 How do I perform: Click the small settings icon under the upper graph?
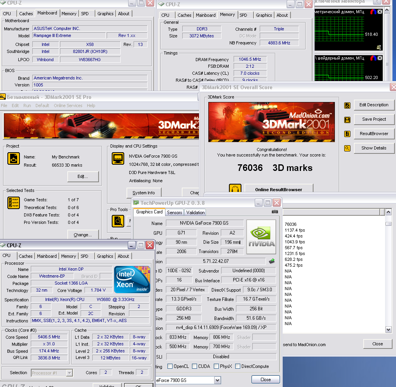click(379, 47)
